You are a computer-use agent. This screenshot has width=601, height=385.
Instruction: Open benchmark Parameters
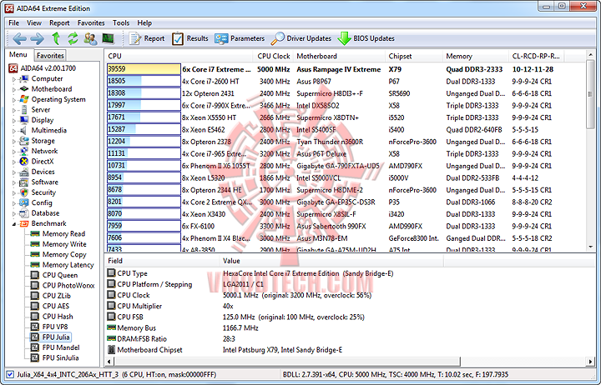coord(240,38)
